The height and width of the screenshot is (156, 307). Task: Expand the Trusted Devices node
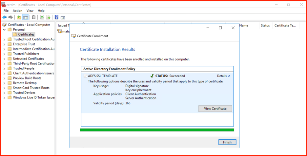point(4,93)
